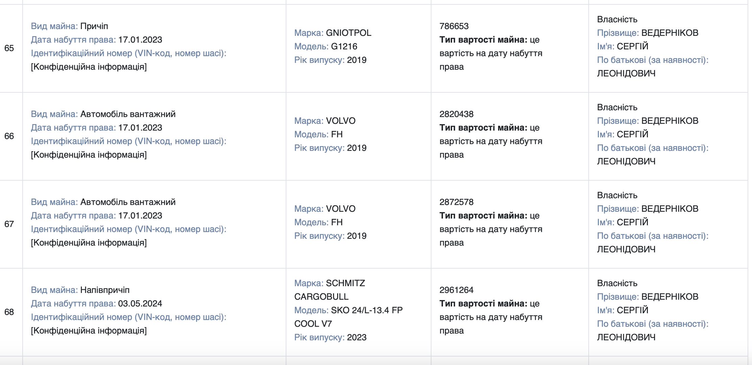Click the Причіп property type in row 65
The width and height of the screenshot is (752, 365).
point(94,26)
